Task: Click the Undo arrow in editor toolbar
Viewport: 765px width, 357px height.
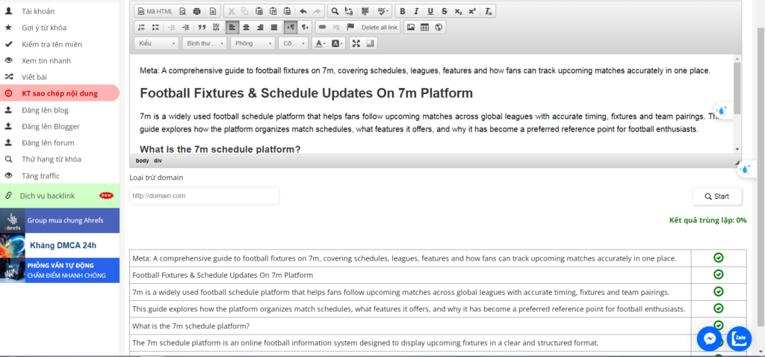Action: coord(303,11)
